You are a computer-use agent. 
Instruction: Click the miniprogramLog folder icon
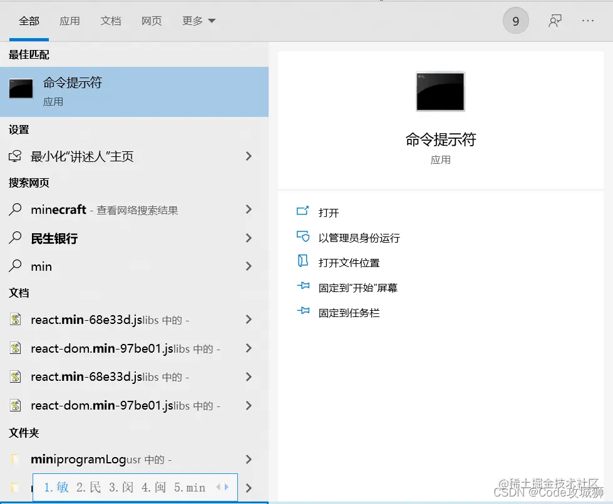tap(15, 458)
